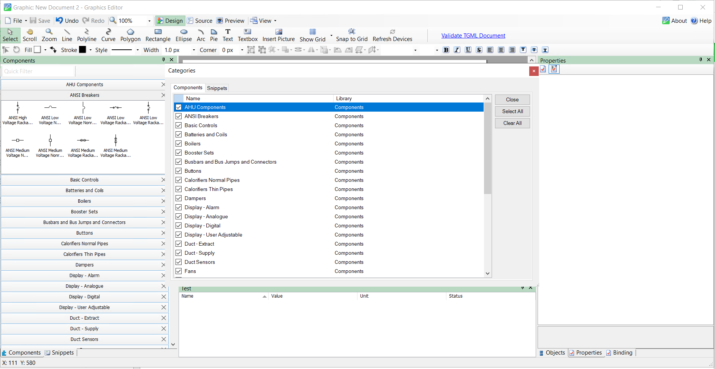Open the Validate TGML Document link
715x369 pixels.
[473, 36]
